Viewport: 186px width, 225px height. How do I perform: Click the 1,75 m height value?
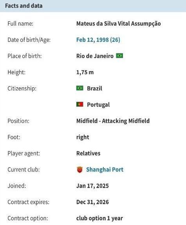click(x=85, y=72)
